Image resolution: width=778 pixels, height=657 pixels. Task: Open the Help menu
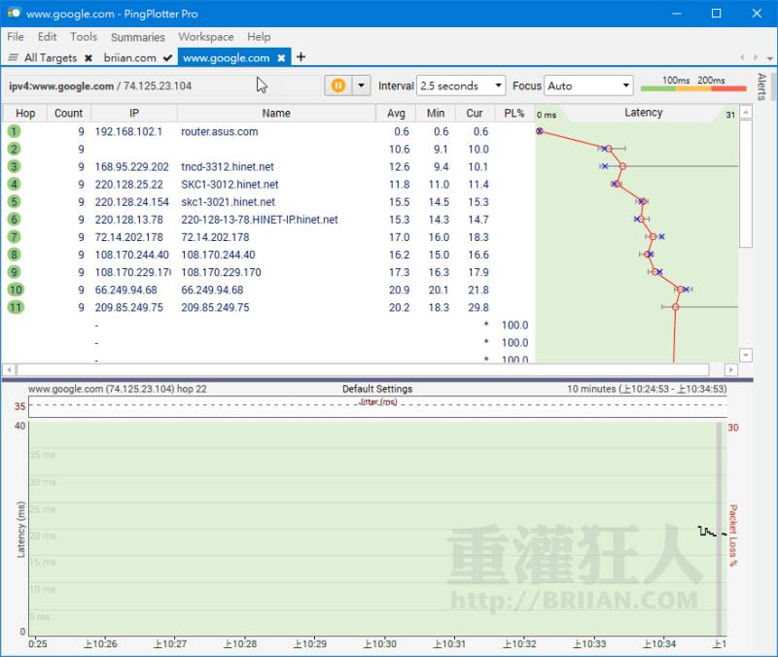pyautogui.click(x=259, y=37)
